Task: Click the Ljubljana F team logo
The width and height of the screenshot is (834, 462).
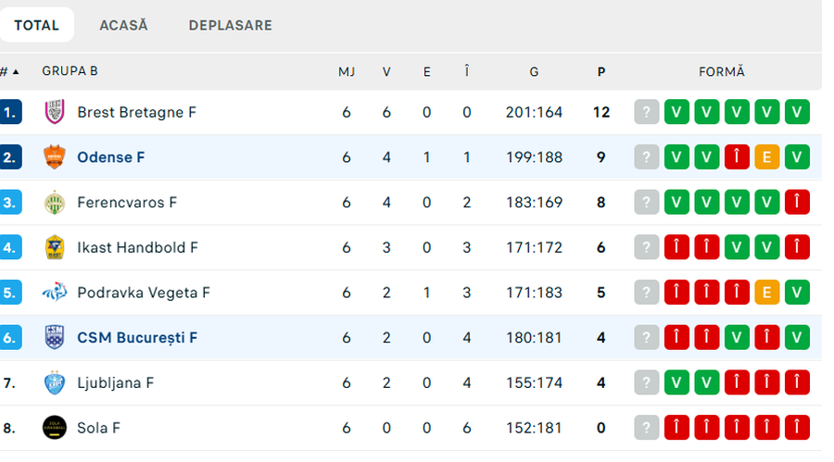Action: [x=55, y=382]
